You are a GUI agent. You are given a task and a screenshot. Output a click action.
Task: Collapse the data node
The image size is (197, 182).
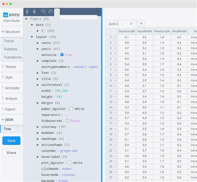coord(32,25)
